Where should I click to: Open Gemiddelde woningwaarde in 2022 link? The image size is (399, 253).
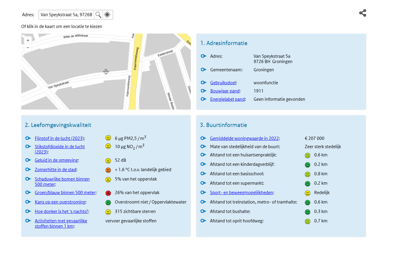pos(244,138)
